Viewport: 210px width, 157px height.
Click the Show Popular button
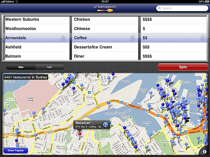(x=16, y=150)
